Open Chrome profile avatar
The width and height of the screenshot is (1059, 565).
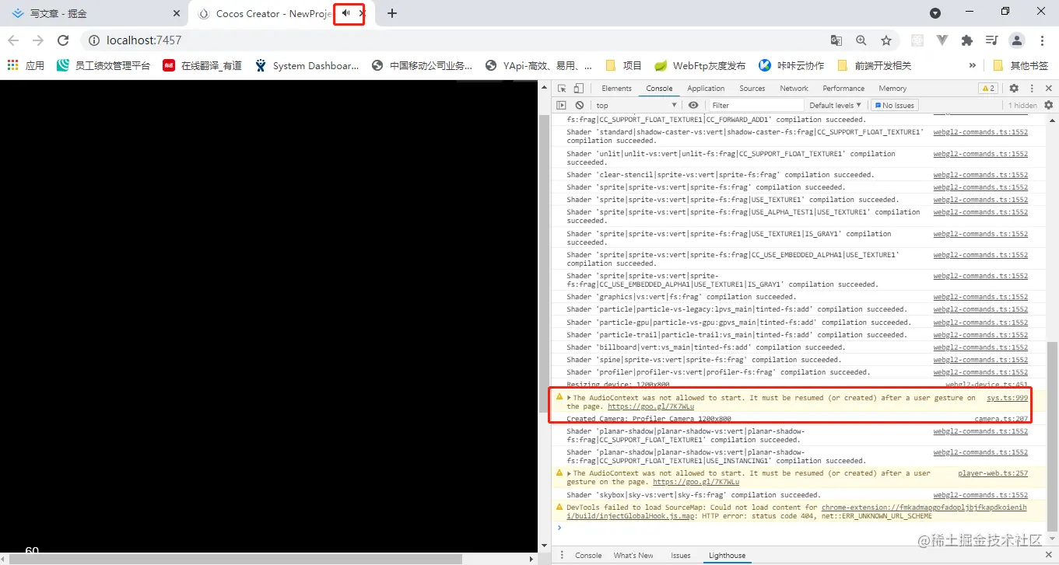1017,40
